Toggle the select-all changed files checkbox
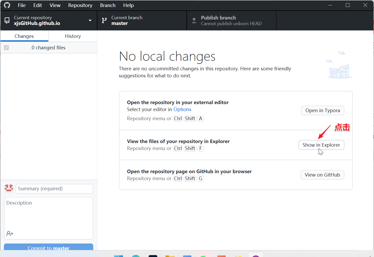Image resolution: width=374 pixels, height=257 pixels. click(6, 48)
